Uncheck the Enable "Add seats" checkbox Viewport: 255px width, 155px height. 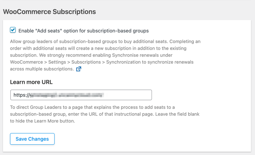13,30
